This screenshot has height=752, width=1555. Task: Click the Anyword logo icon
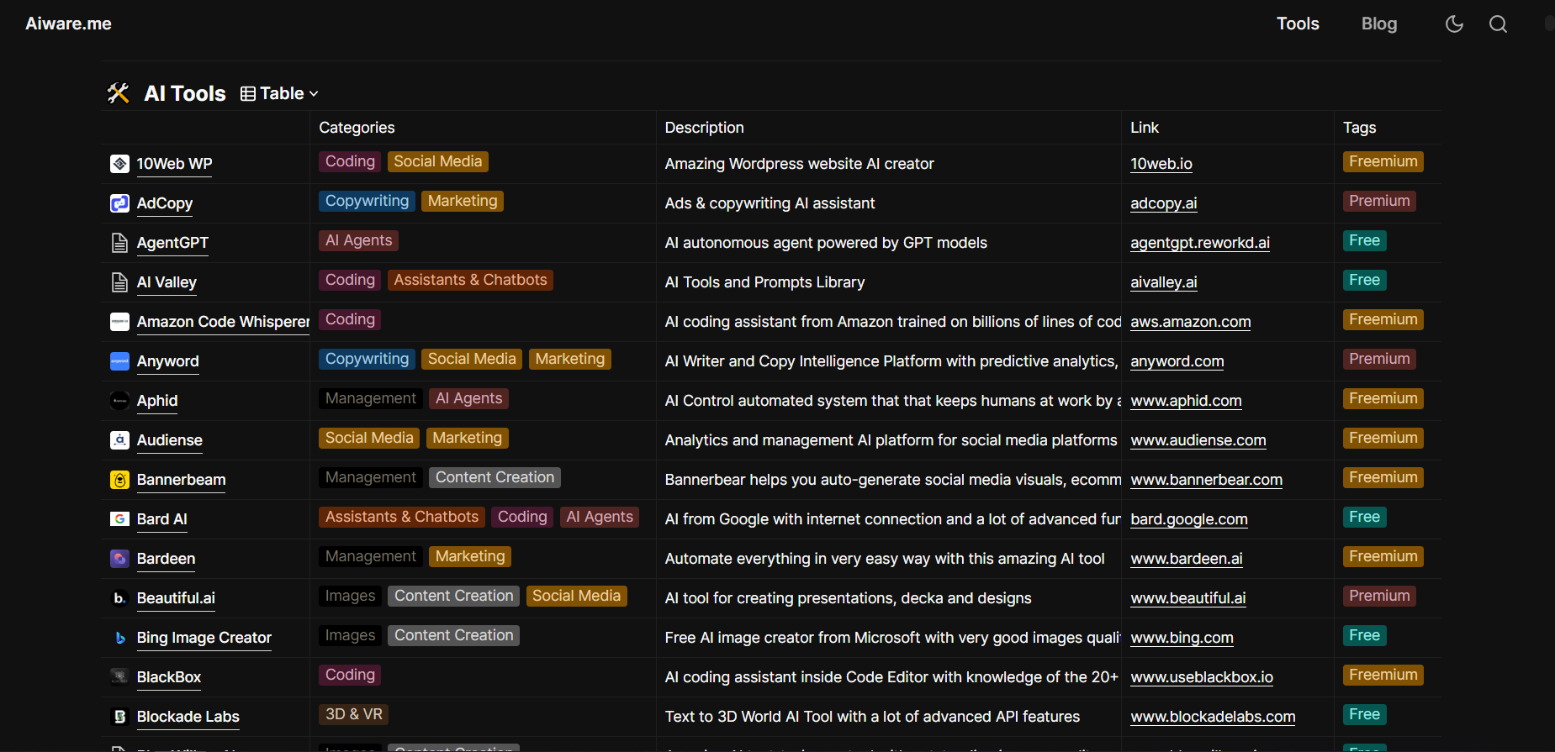tap(119, 361)
